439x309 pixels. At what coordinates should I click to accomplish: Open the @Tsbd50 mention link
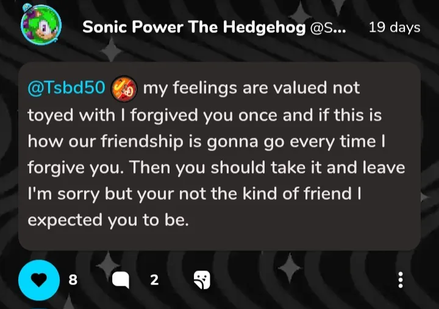click(66, 88)
